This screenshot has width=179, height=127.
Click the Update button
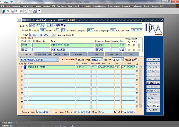(x=153, y=63)
